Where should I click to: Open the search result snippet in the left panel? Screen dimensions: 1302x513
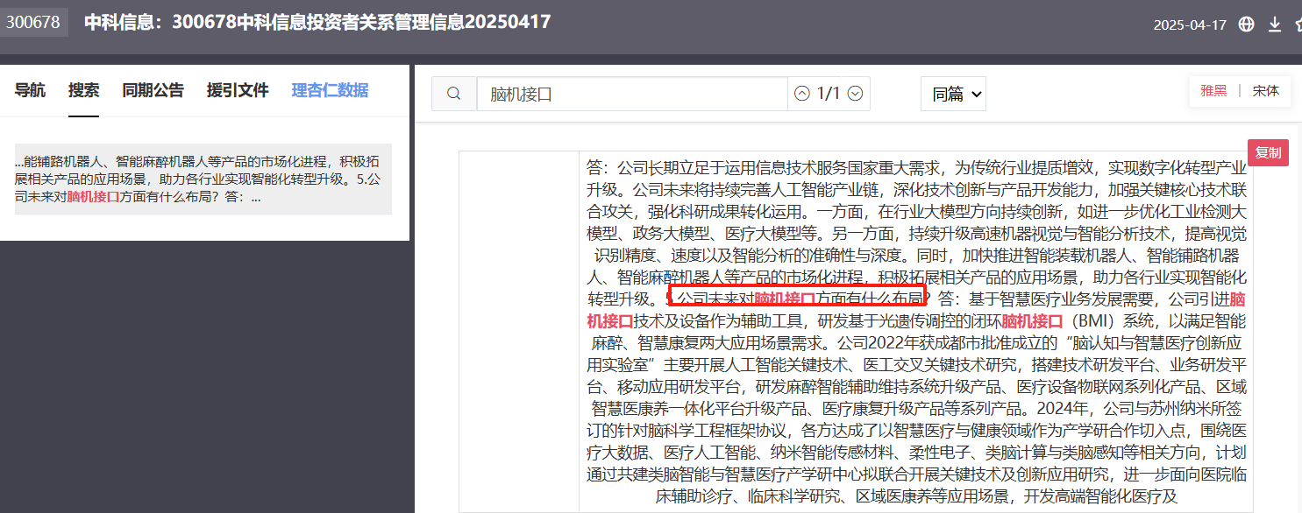(x=203, y=179)
